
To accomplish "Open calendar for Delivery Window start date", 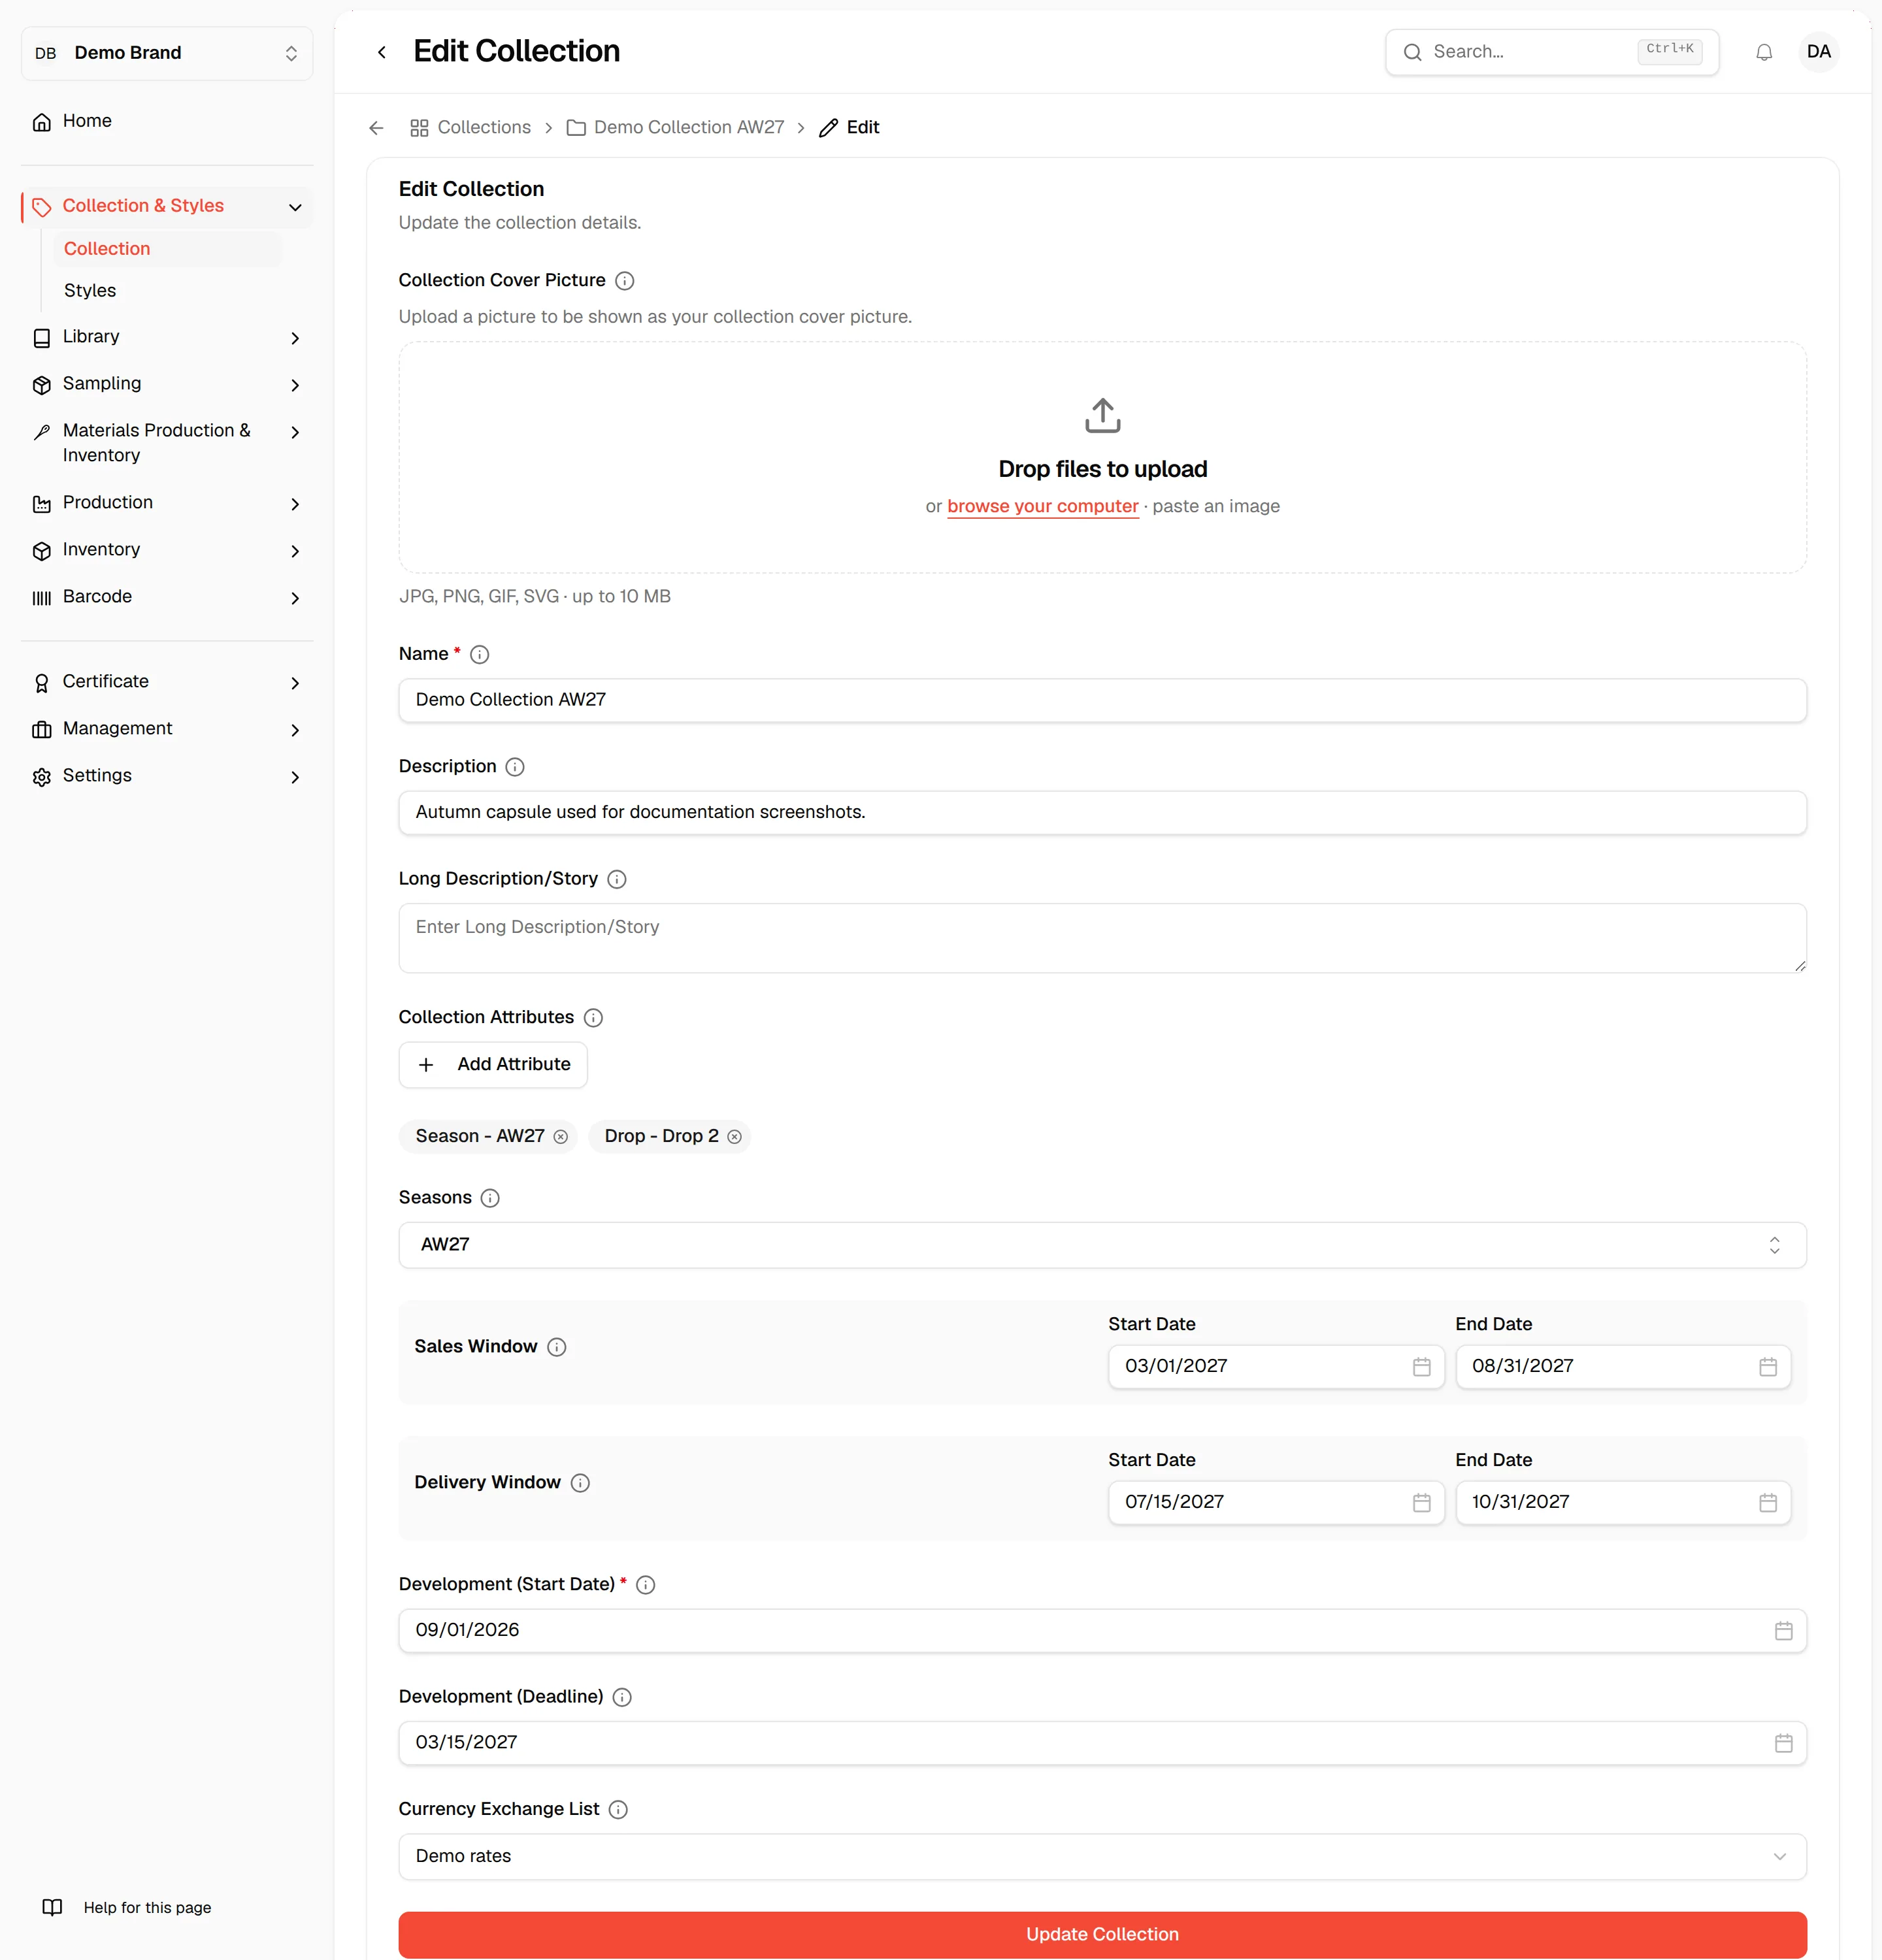I will point(1421,1503).
